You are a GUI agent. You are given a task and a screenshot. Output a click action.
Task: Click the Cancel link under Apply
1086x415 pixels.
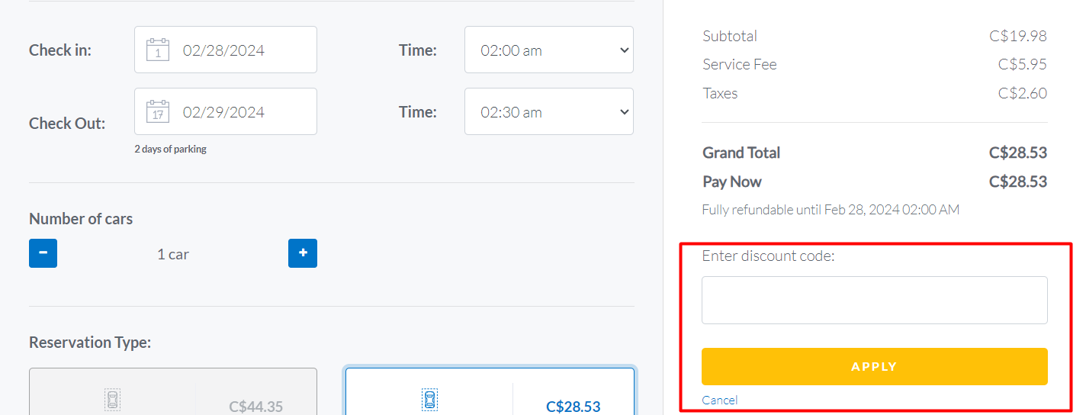pyautogui.click(x=720, y=401)
